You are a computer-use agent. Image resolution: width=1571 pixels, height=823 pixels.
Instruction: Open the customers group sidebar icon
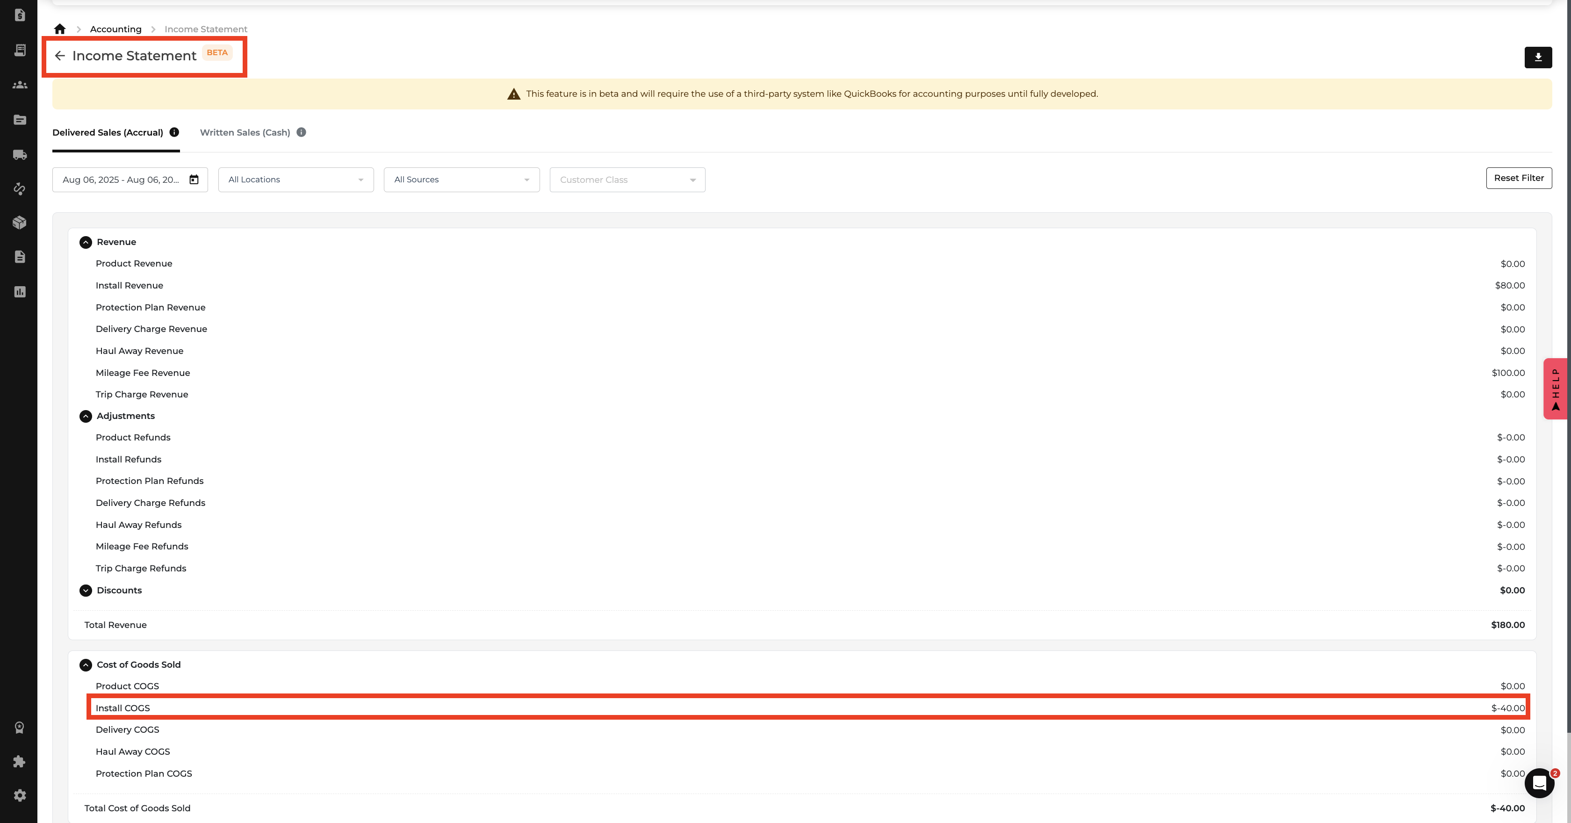coord(20,85)
